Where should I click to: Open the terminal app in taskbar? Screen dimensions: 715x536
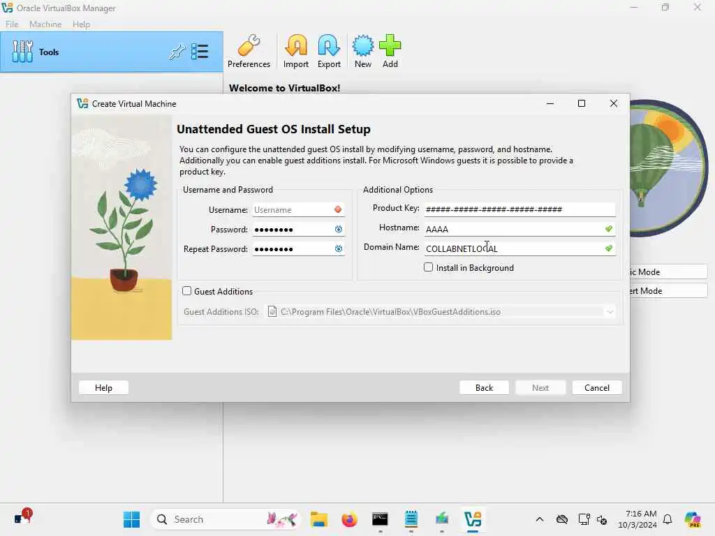380,519
